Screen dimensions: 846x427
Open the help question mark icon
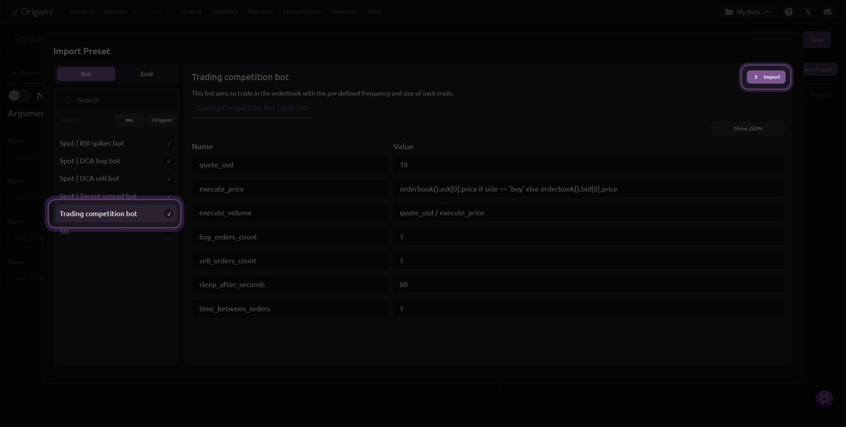788,12
